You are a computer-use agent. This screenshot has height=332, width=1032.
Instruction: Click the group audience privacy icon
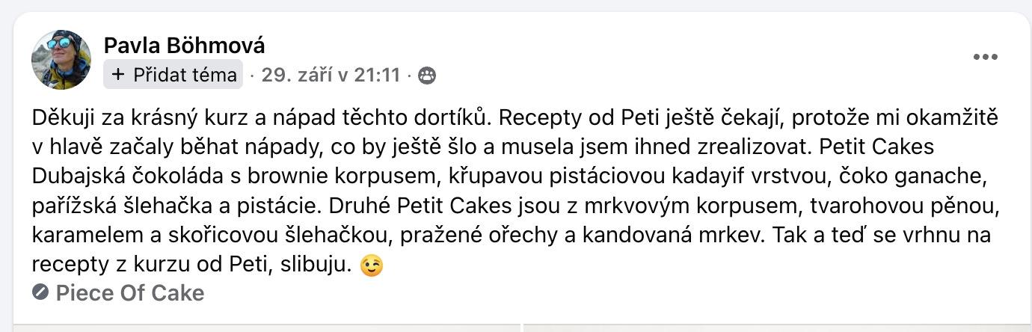click(427, 75)
